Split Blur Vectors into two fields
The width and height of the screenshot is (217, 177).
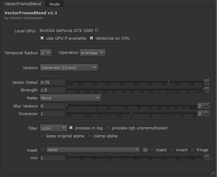click(200, 106)
